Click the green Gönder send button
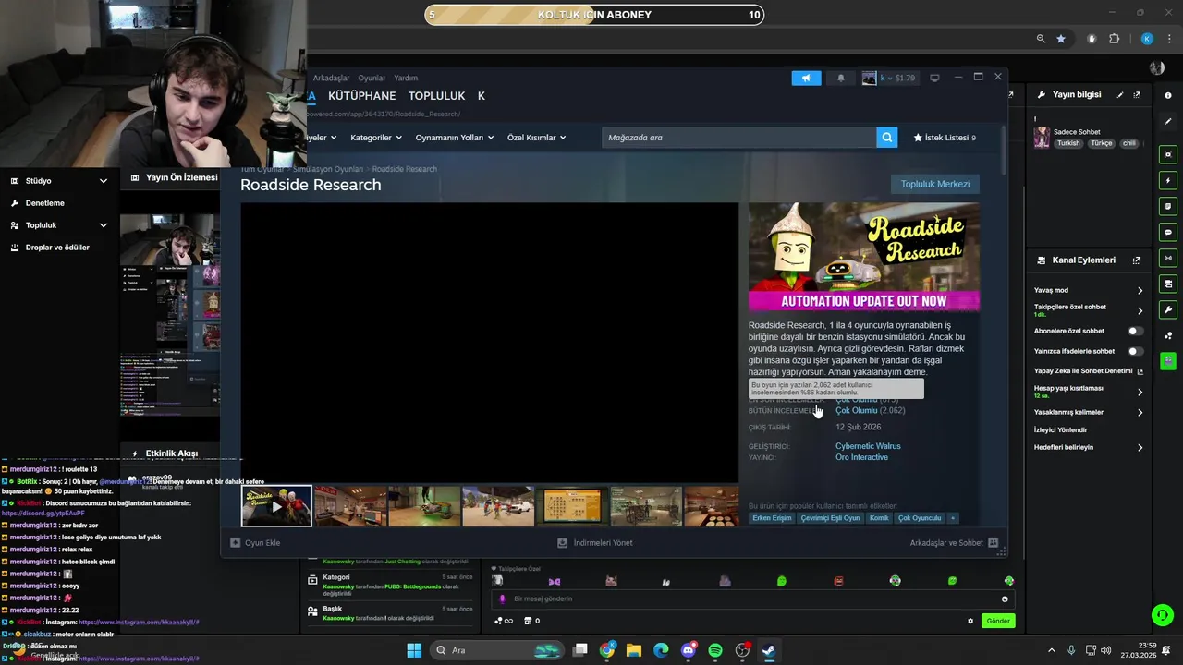The width and height of the screenshot is (1183, 665). pos(998,621)
